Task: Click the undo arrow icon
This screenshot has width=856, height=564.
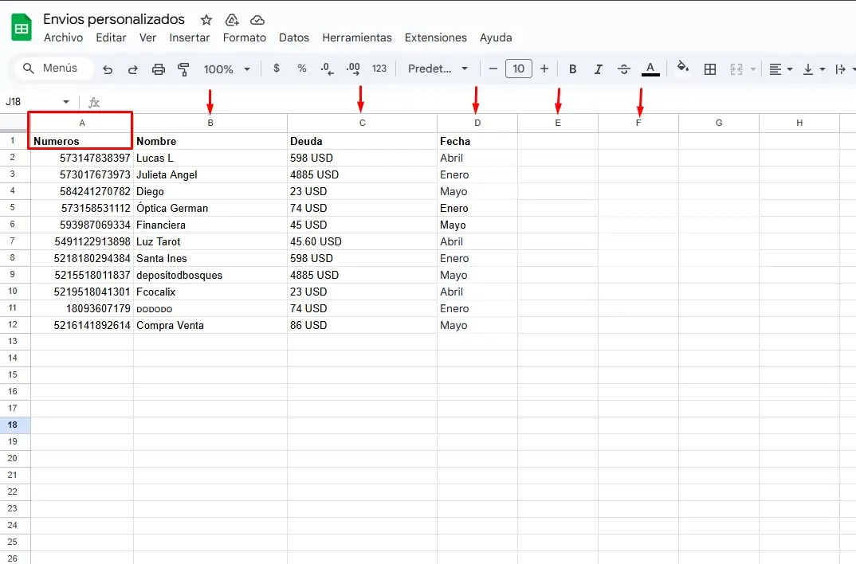Action: point(108,69)
